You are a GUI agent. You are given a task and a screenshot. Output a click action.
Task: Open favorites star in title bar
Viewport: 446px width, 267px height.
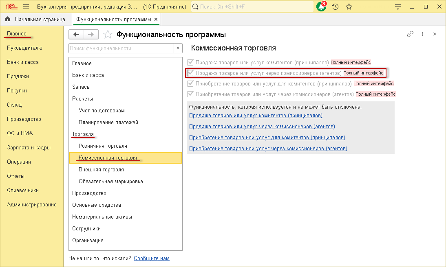(349, 7)
